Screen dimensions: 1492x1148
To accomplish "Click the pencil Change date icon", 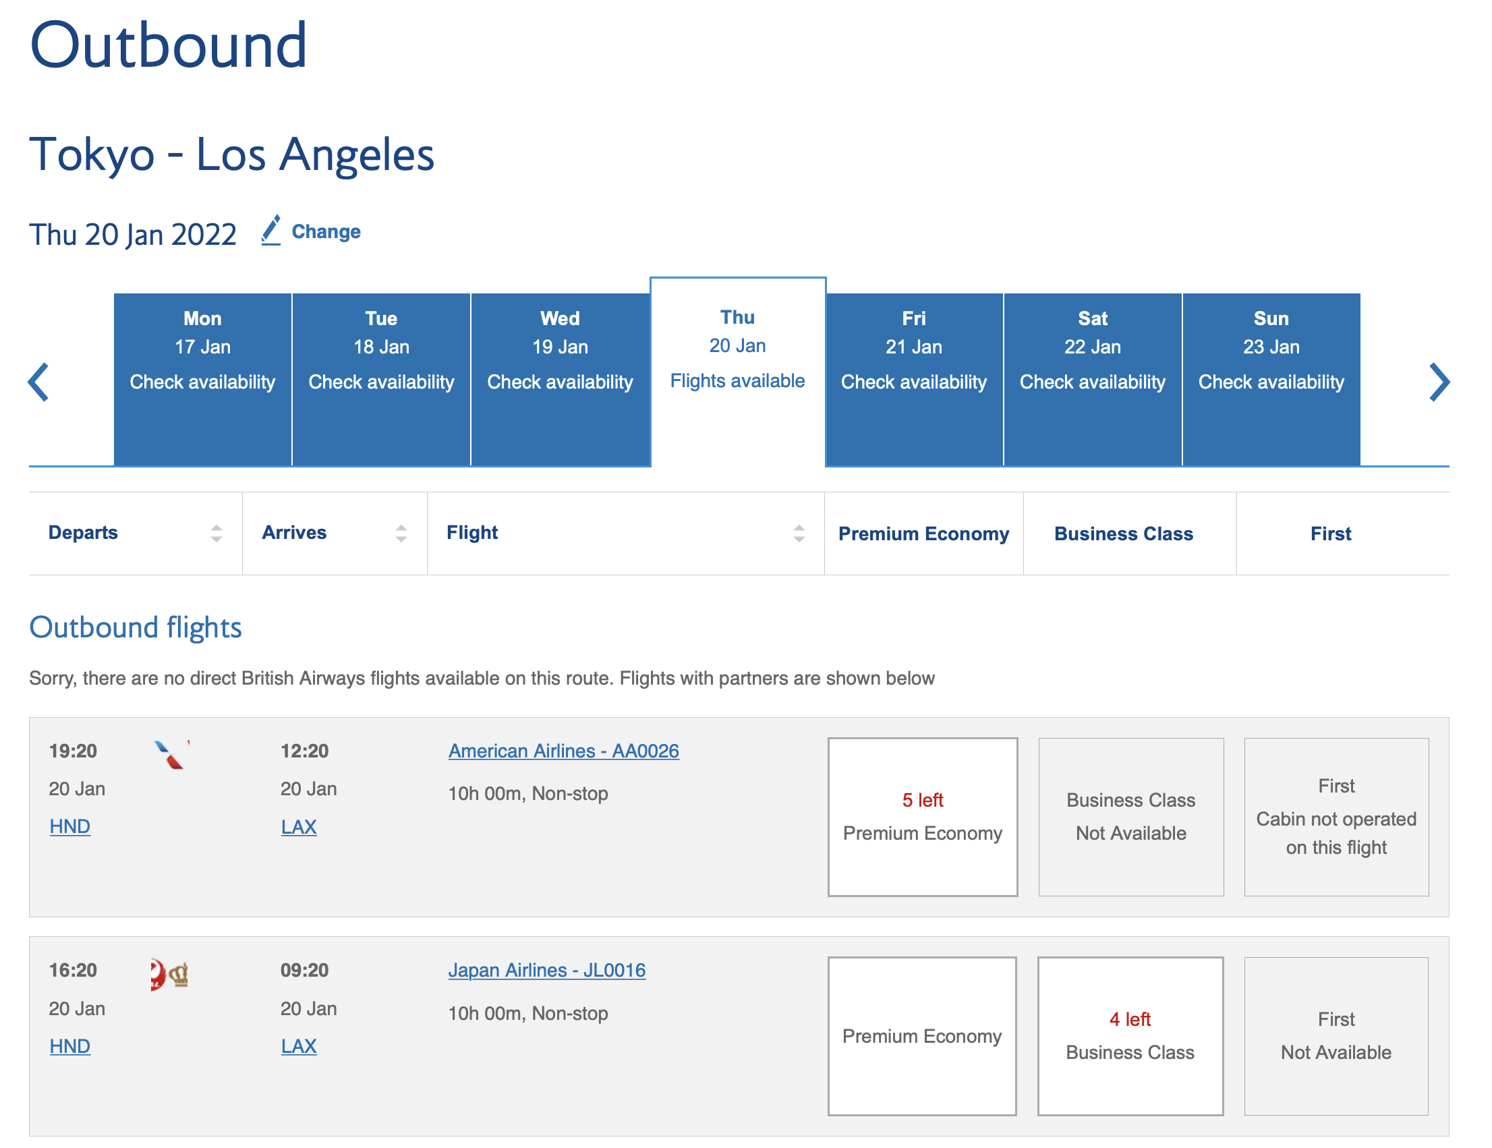I will click(x=271, y=231).
